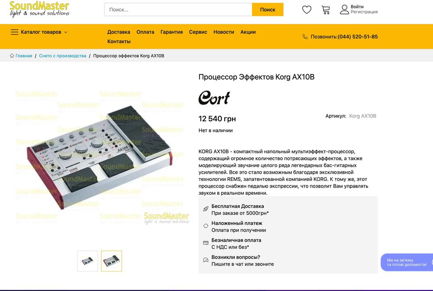The height and width of the screenshot is (291, 433).
Task: Select the first product thumbnail
Action: pyautogui.click(x=87, y=261)
